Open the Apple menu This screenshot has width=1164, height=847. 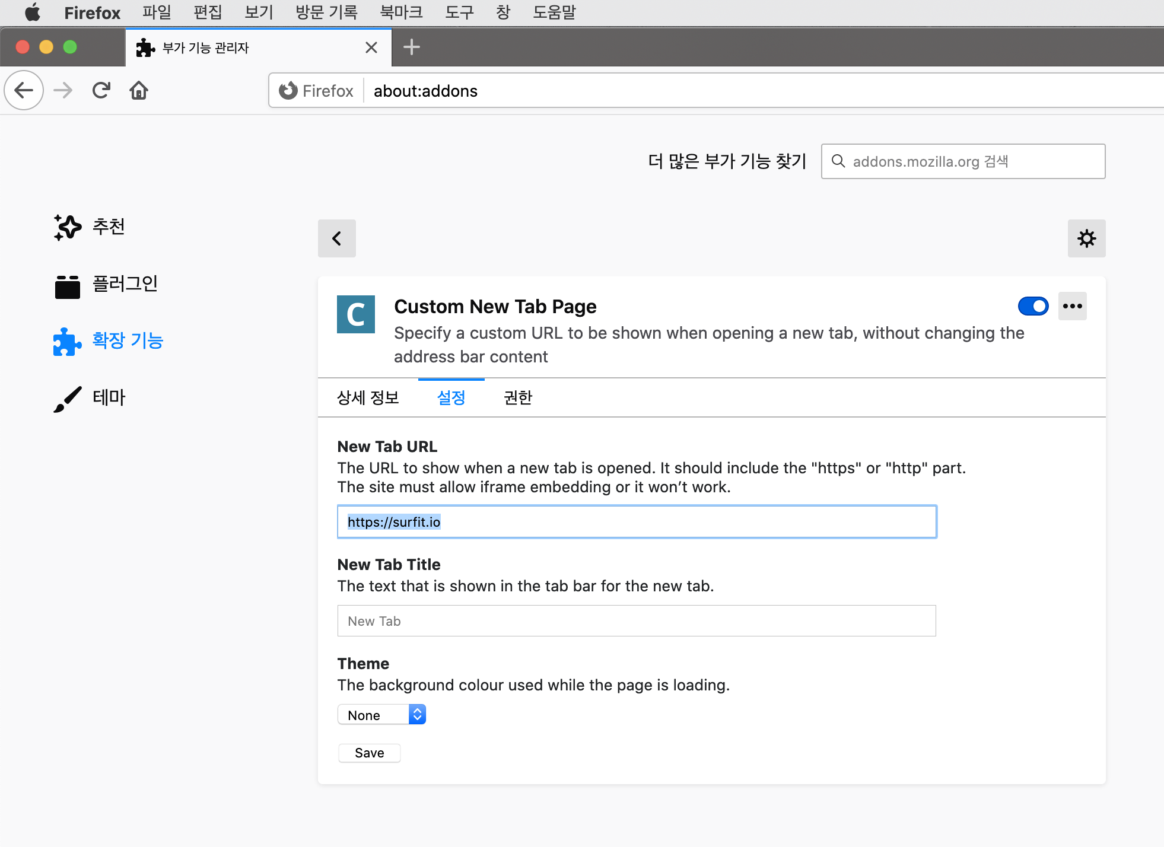33,12
